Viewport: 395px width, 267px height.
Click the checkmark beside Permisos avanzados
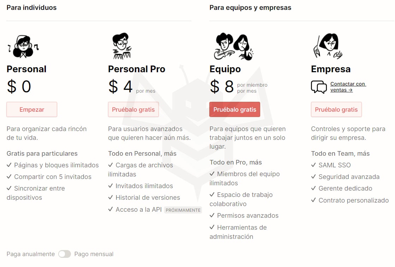point(212,216)
